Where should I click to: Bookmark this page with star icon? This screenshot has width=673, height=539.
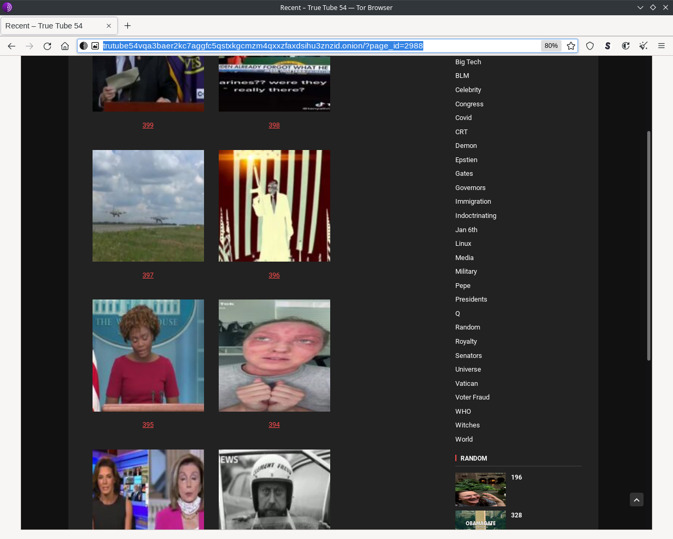(571, 46)
